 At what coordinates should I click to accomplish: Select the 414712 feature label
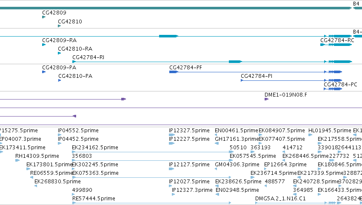tap(293, 147)
